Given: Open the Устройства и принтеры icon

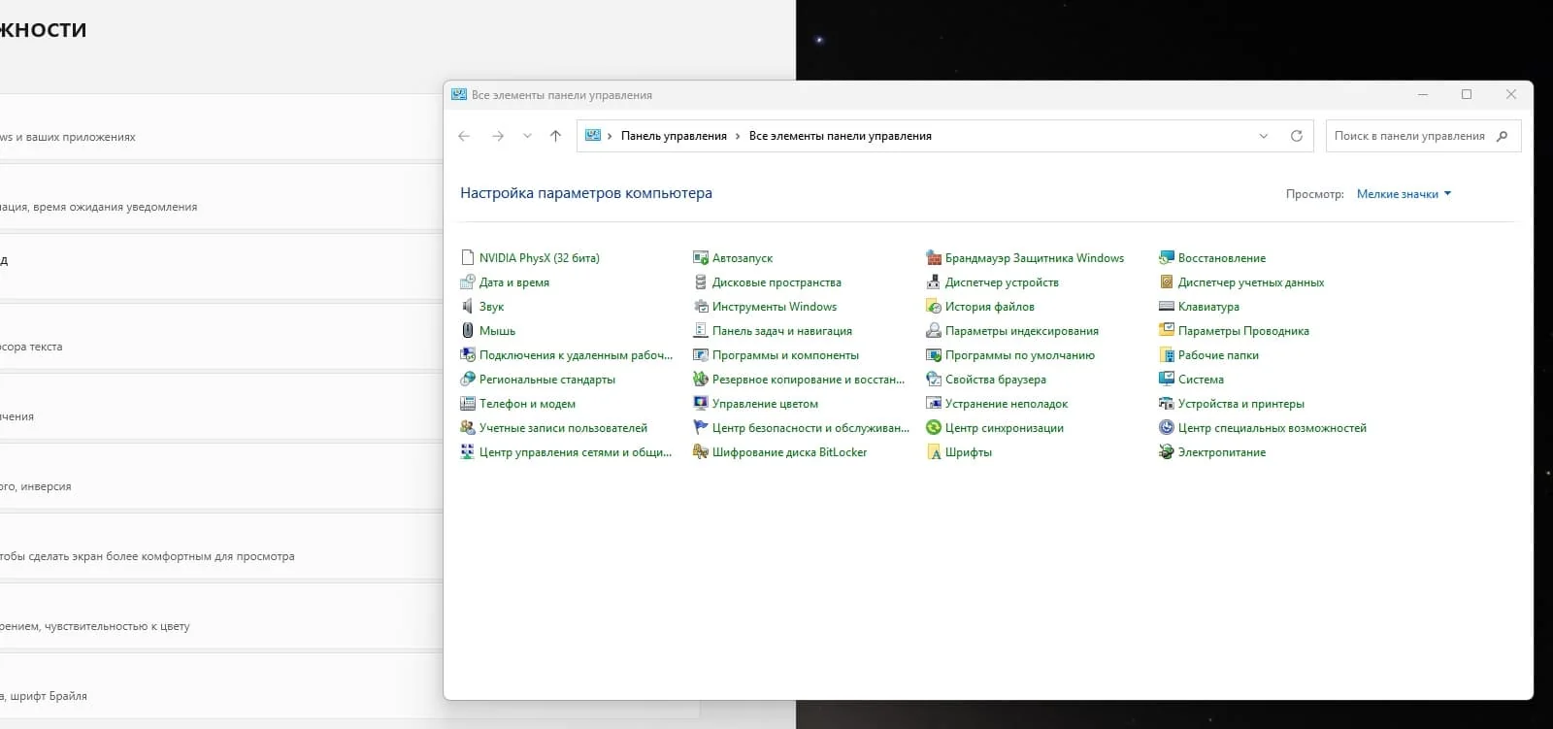Looking at the screenshot, I should [x=1167, y=404].
